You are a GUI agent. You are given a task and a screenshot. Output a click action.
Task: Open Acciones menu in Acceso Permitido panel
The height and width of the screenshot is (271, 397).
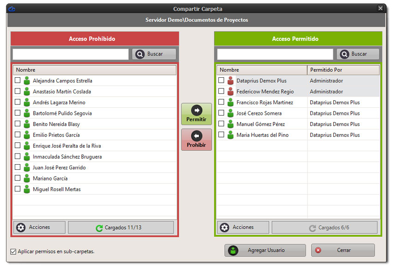(x=243, y=228)
